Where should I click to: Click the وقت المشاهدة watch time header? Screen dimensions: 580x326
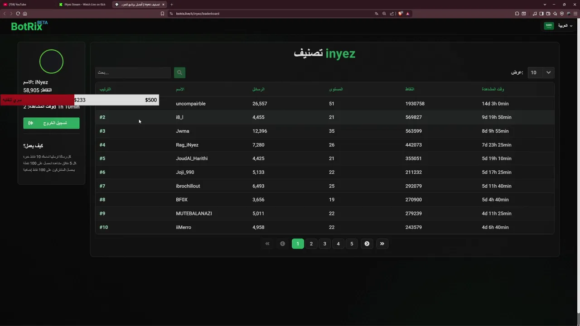coord(493,89)
